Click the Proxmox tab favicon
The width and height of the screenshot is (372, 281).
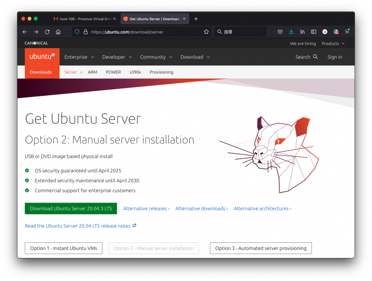pos(56,19)
